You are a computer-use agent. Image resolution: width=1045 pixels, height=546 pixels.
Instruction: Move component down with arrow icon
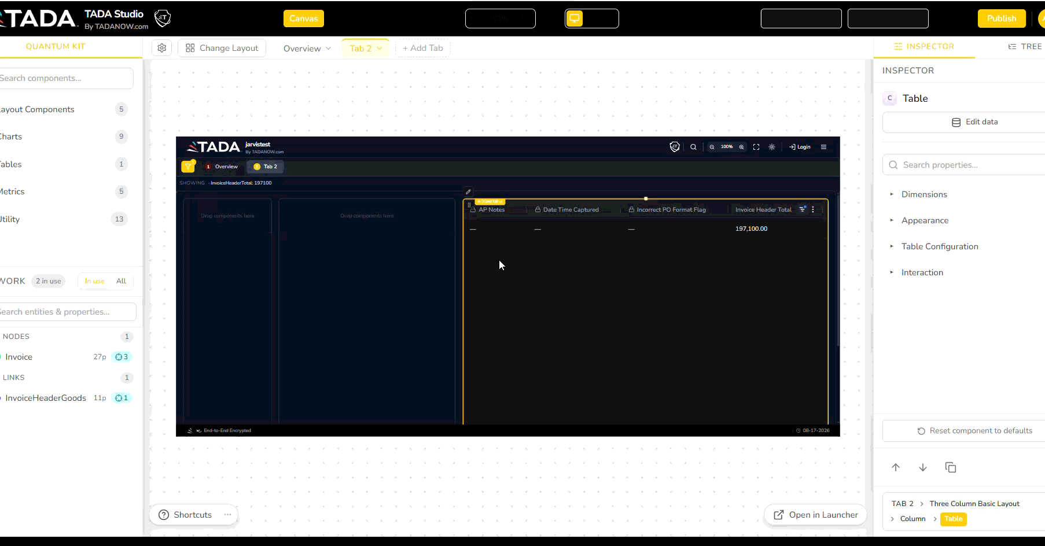point(923,467)
